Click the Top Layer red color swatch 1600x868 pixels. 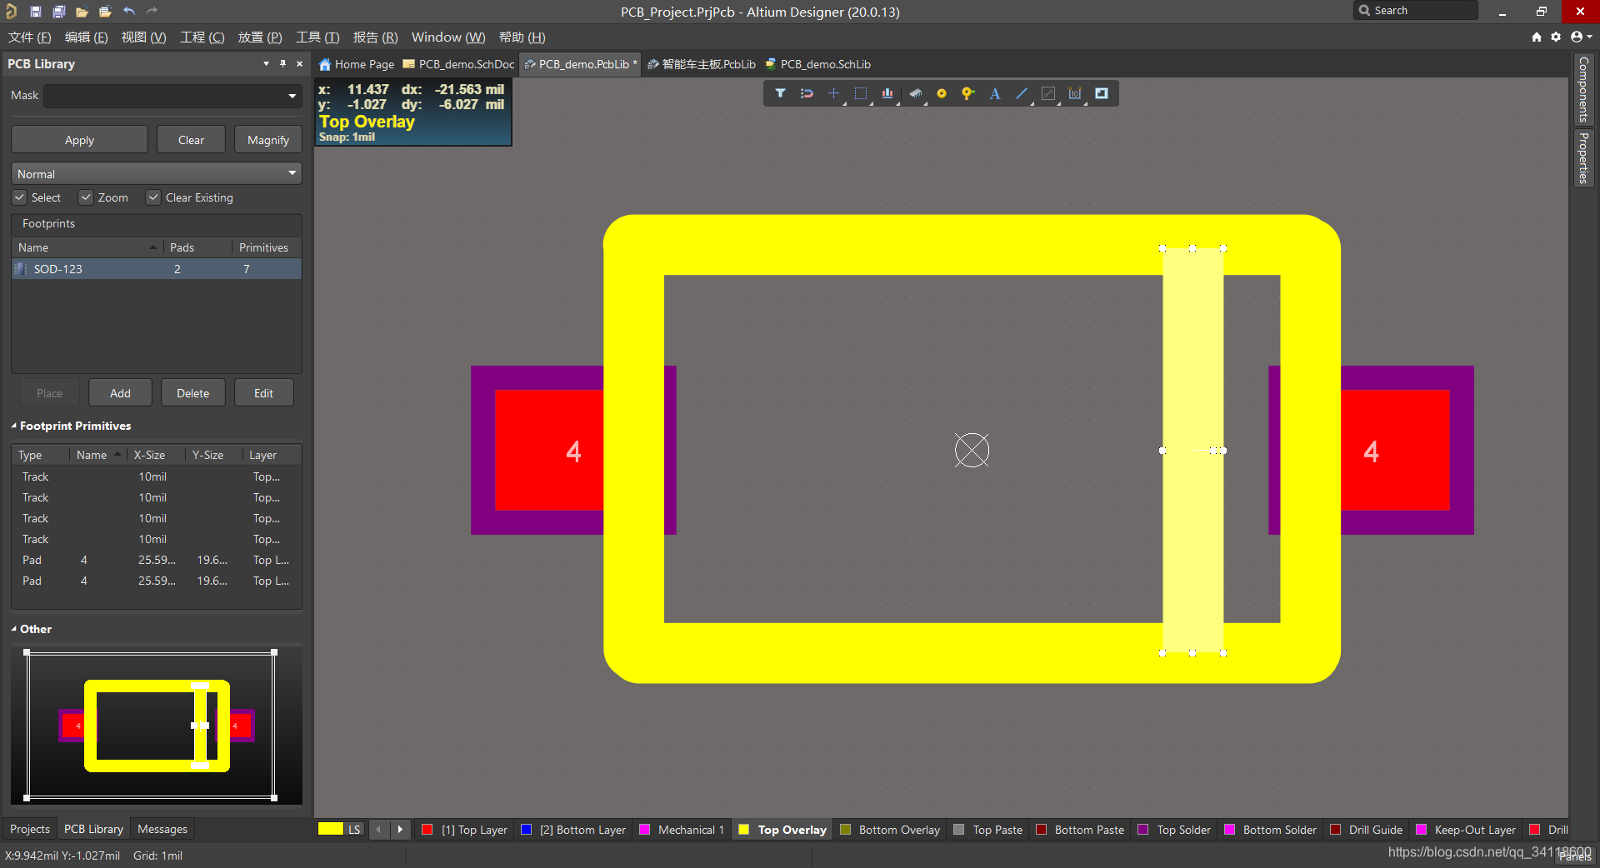427,830
